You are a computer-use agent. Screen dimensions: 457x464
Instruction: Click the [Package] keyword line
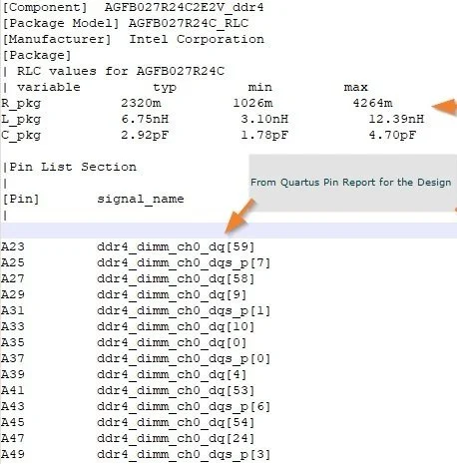37,55
